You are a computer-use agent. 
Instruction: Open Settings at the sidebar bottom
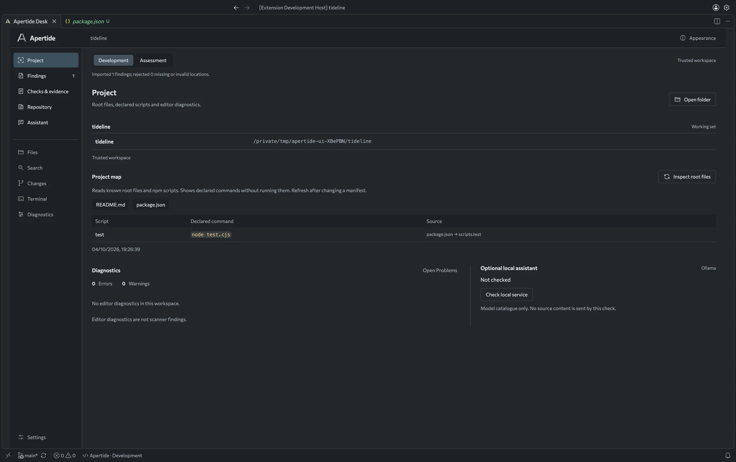[x=46, y=437]
